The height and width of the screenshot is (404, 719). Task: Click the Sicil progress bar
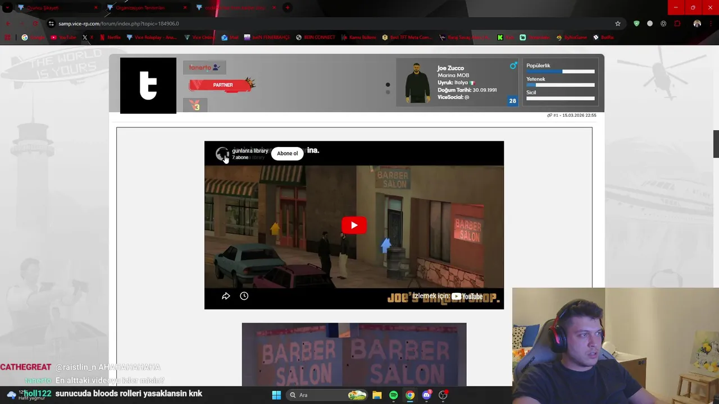(x=560, y=99)
